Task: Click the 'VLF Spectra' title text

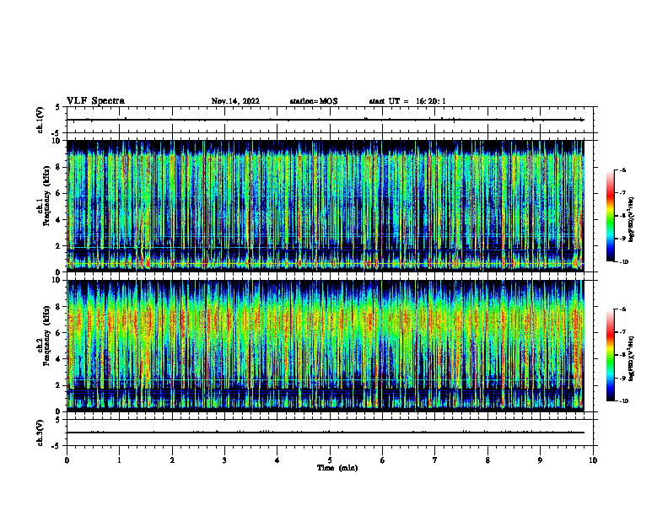Action: tap(95, 101)
